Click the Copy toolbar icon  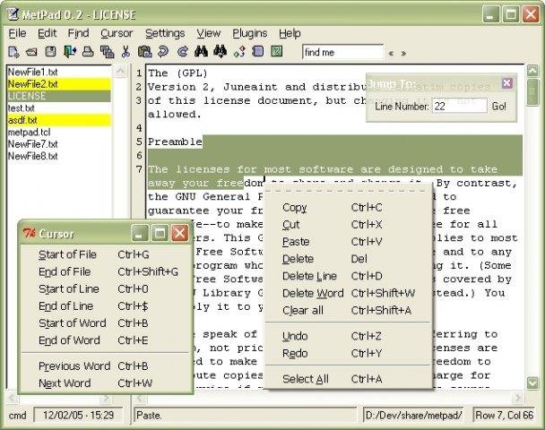click(x=107, y=52)
